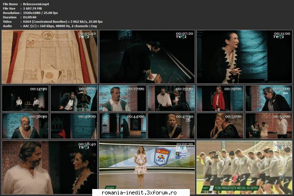Image resolution: width=294 pixels, height=196 pixels.
Task: Open the large thumbnail stamped 00:58:40
Action: [x=49, y=167]
